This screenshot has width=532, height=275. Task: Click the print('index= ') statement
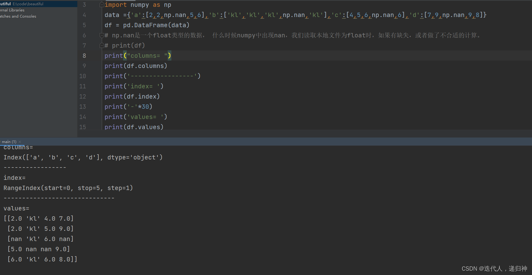pyautogui.click(x=134, y=86)
